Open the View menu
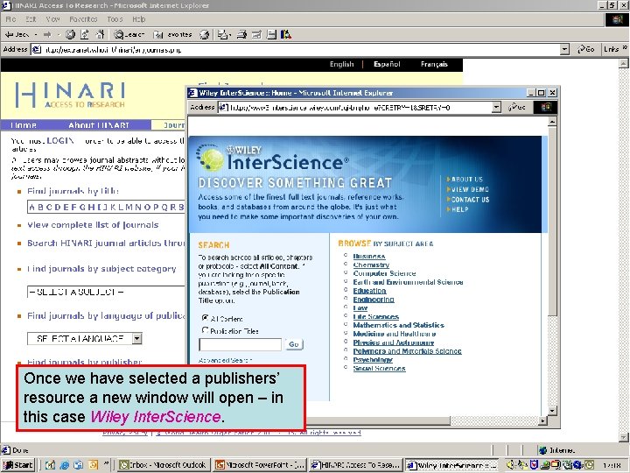 pyautogui.click(x=52, y=19)
